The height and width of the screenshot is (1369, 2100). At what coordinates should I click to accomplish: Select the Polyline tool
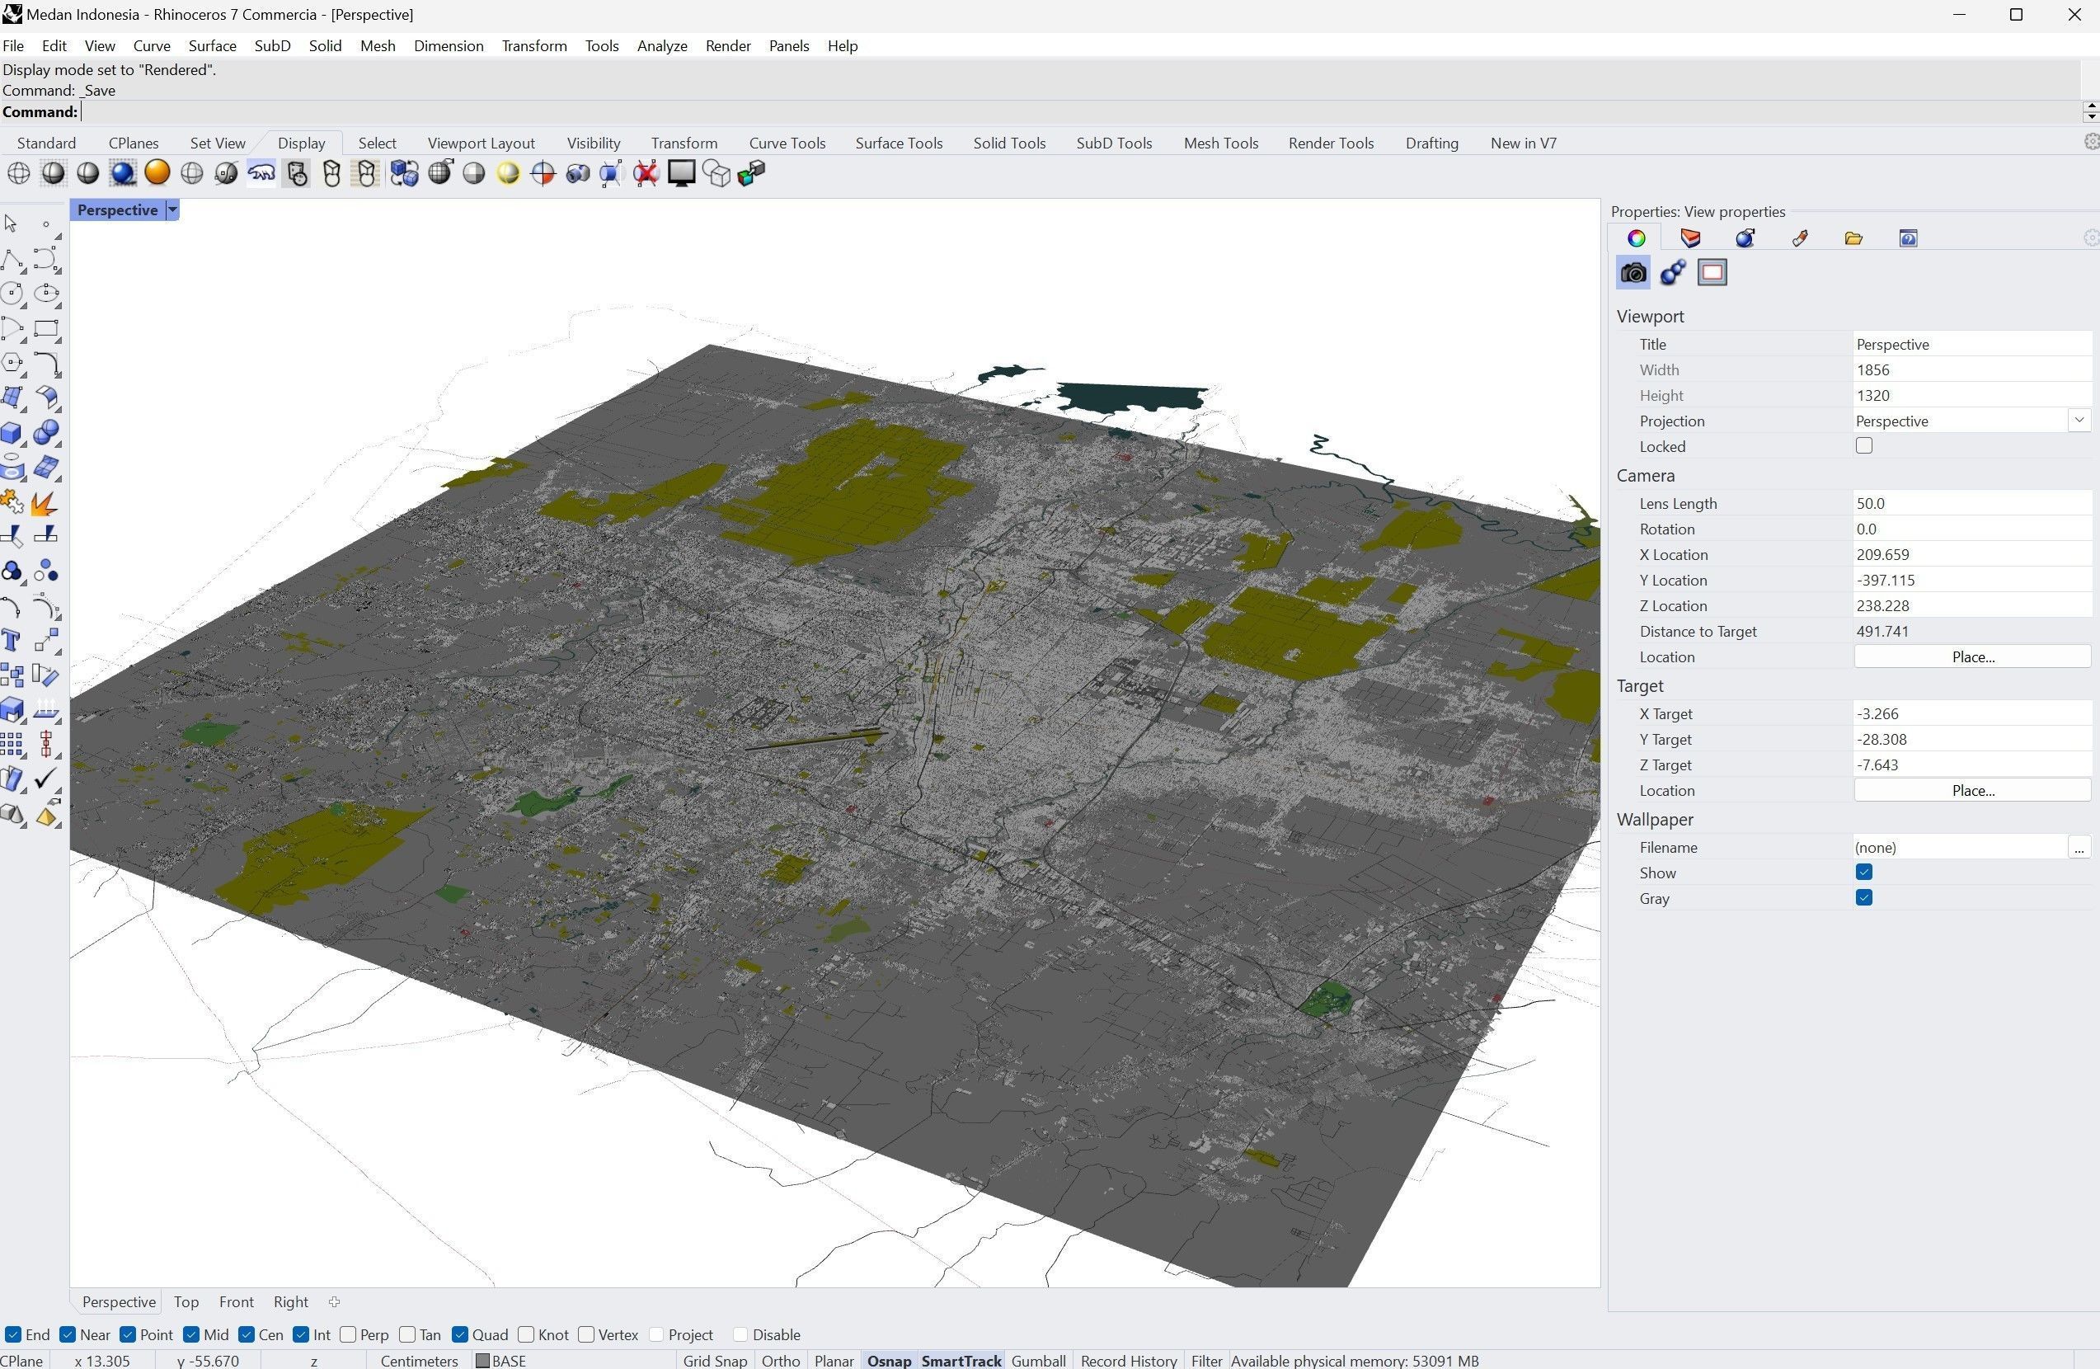click(12, 260)
